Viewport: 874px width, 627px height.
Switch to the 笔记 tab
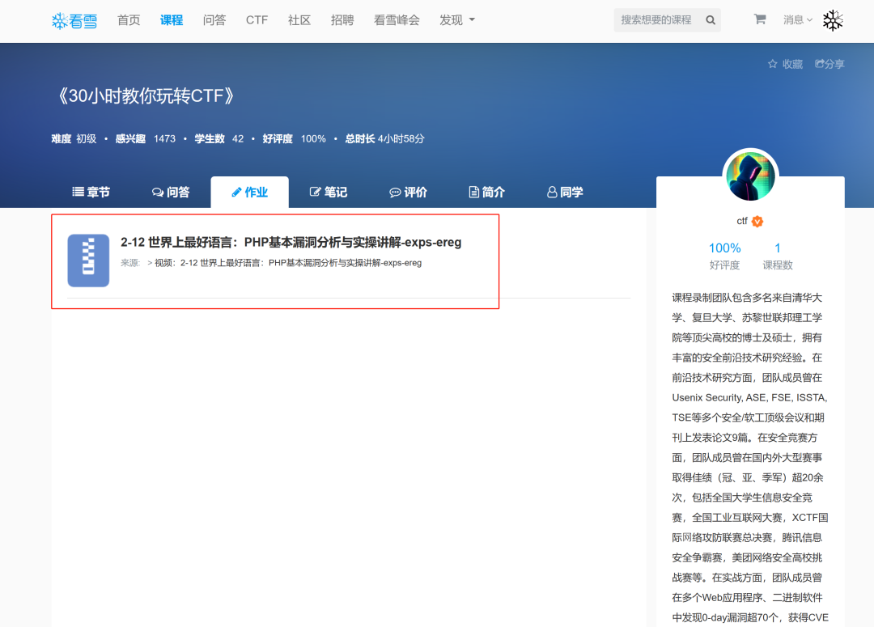click(x=329, y=193)
